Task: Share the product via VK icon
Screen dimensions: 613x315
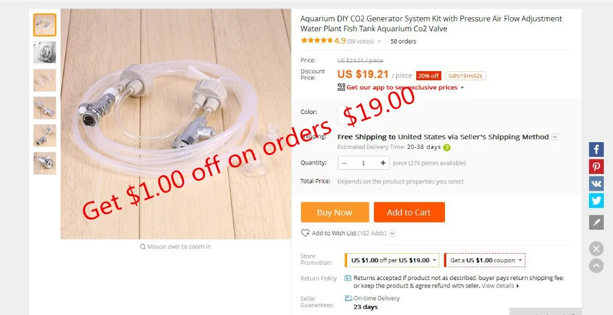Action: coord(596,184)
